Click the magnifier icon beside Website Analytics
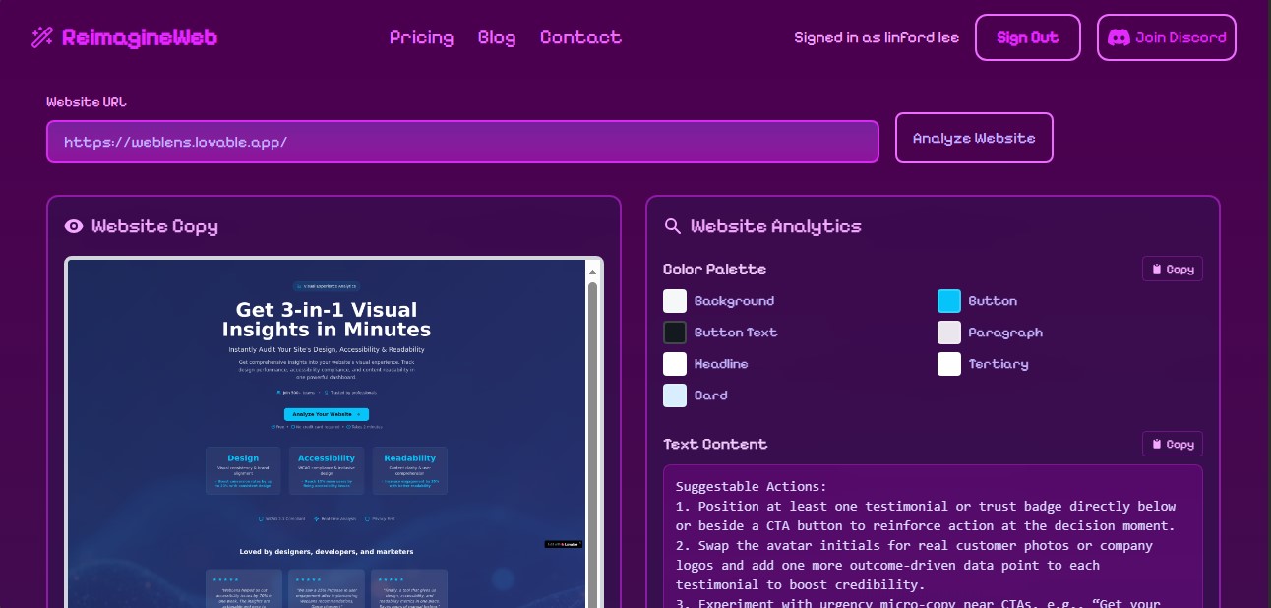This screenshot has height=608, width=1271. click(673, 226)
